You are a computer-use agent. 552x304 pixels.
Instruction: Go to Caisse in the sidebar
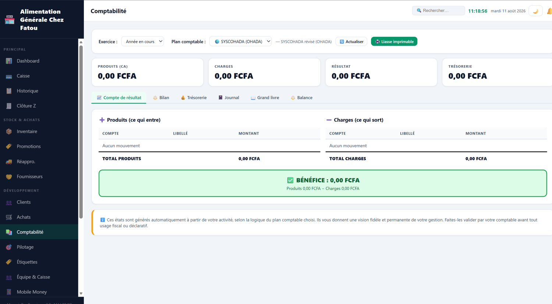39,76
